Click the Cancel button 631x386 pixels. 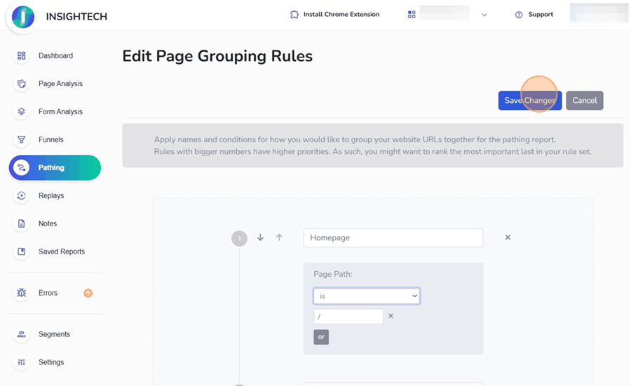pyautogui.click(x=584, y=101)
